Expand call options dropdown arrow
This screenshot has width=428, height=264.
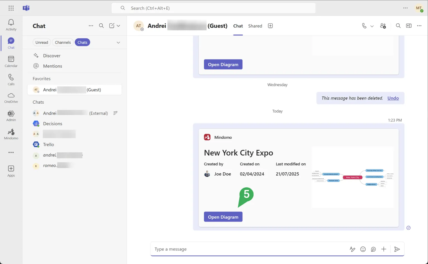(372, 26)
